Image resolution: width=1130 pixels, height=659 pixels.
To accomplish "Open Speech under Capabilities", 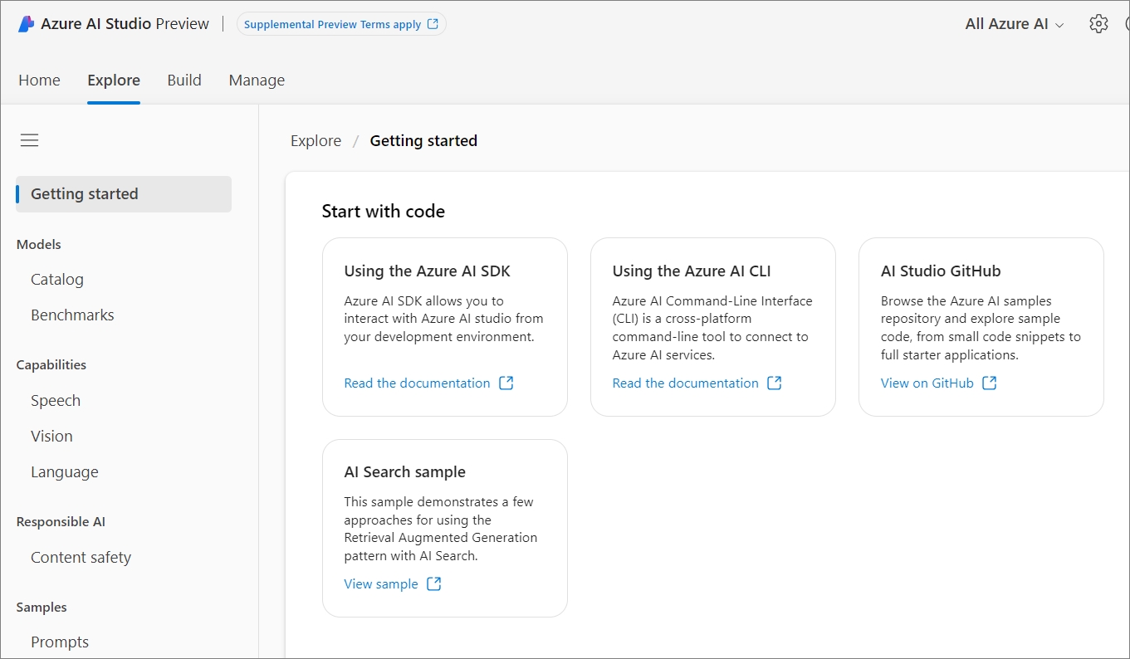I will pyautogui.click(x=56, y=401).
